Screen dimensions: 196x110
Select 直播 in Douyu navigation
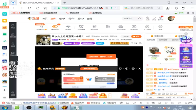(x=53, y=19)
